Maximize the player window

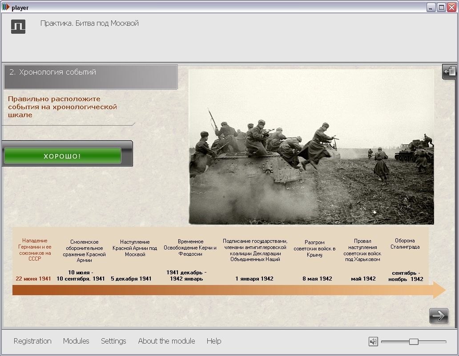pos(441,7)
